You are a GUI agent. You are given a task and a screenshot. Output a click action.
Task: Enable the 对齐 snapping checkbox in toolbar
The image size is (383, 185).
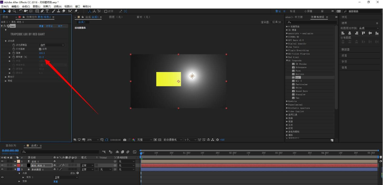click(106, 11)
